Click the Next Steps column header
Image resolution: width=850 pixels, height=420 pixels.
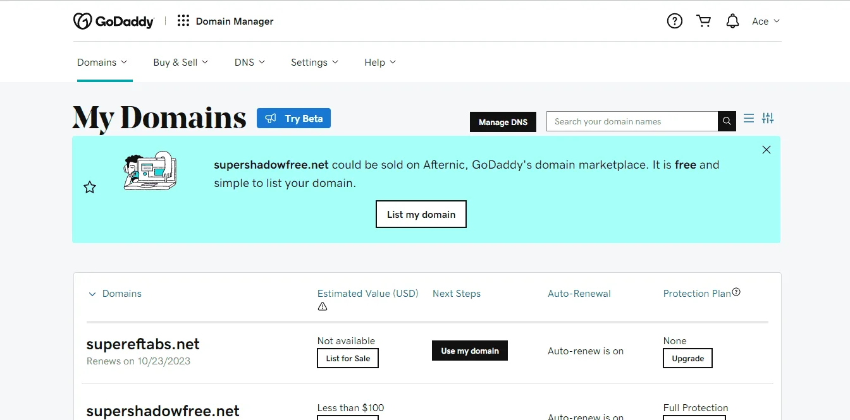click(x=457, y=294)
